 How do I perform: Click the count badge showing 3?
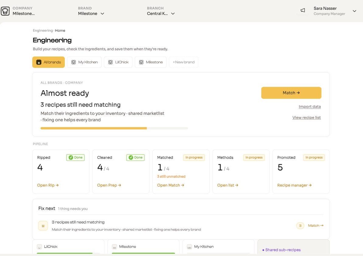300,226
